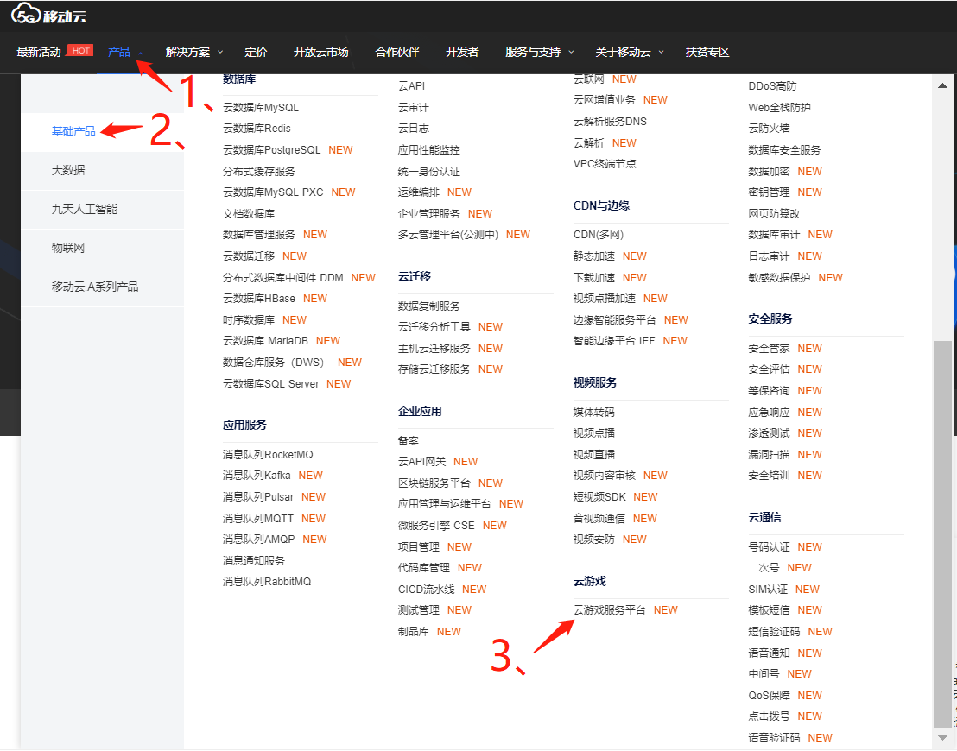Open the 最新活动 menu item
957x751 pixels.
39,52
